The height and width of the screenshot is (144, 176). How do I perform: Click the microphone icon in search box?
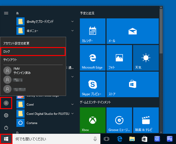(95, 139)
